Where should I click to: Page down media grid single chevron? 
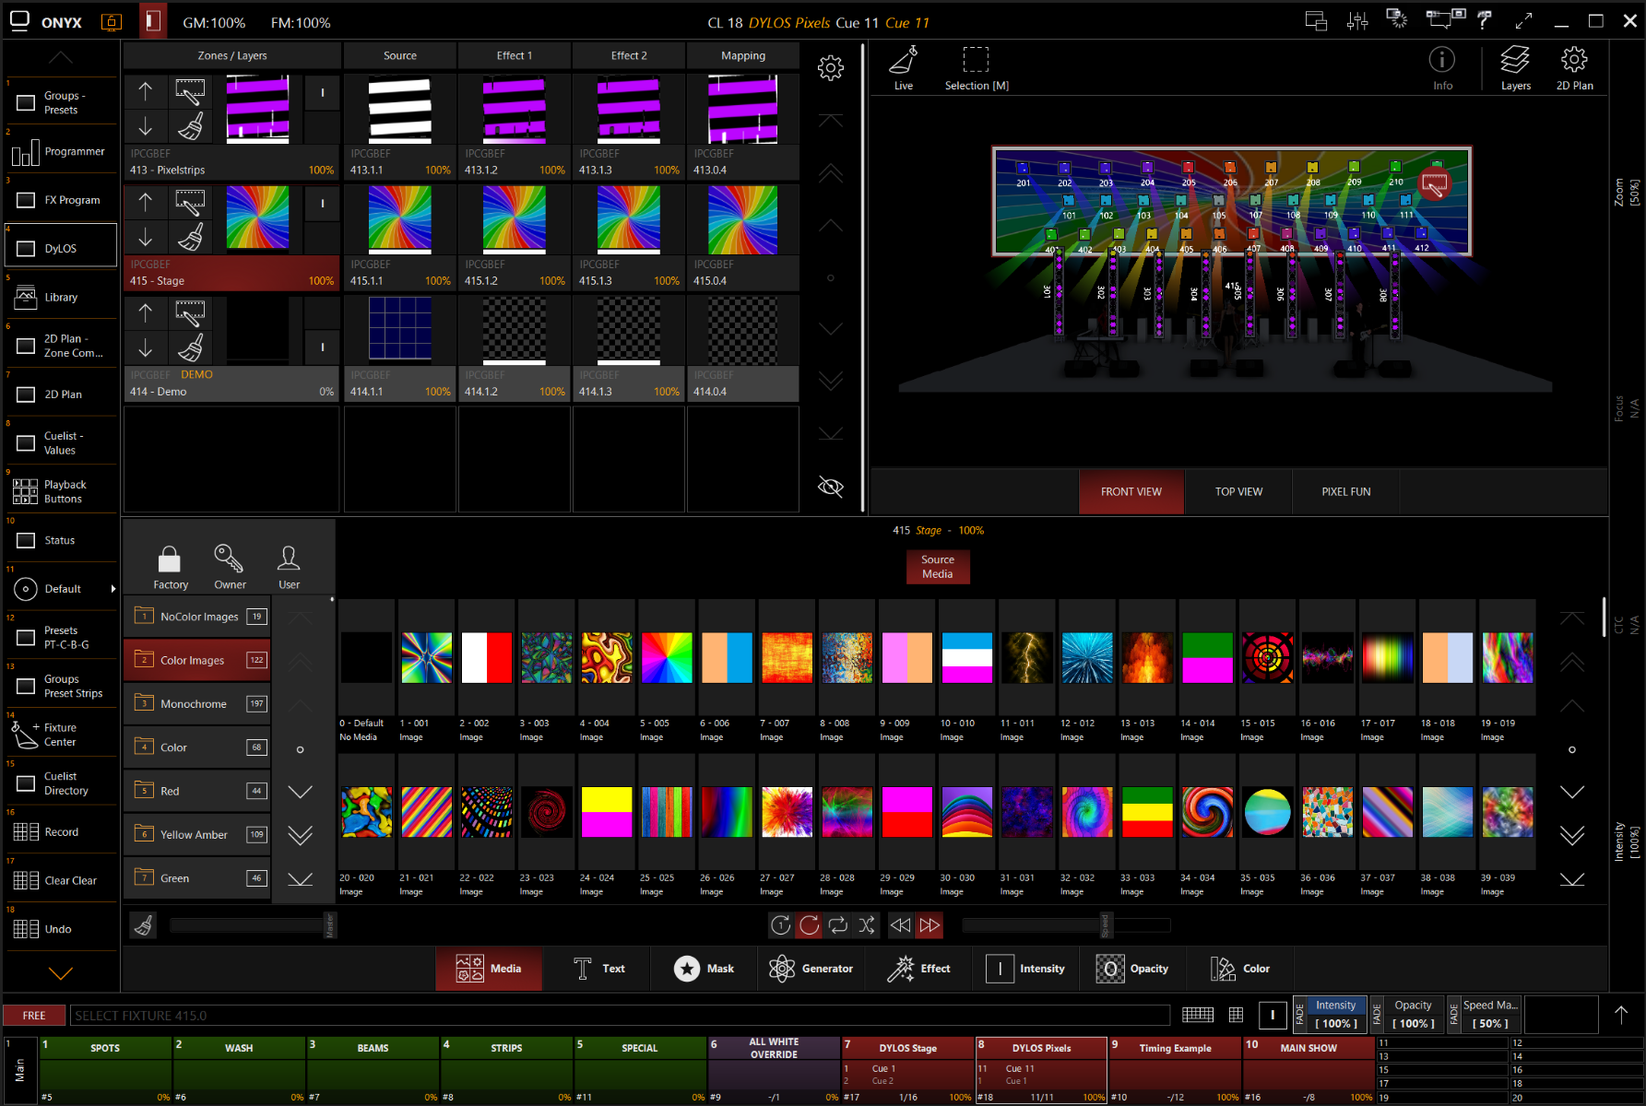(x=1571, y=792)
